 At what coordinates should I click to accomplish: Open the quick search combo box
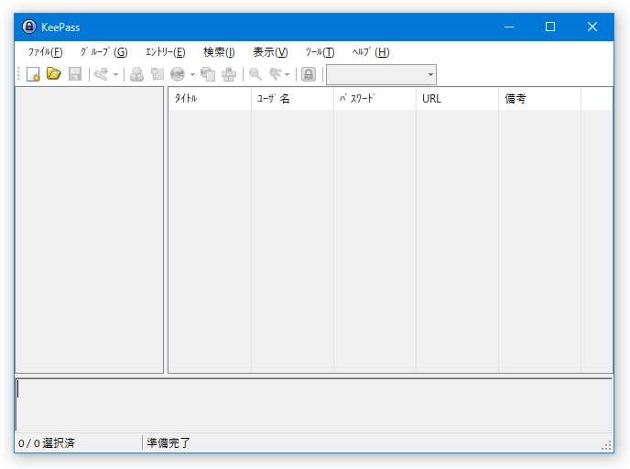(x=381, y=75)
